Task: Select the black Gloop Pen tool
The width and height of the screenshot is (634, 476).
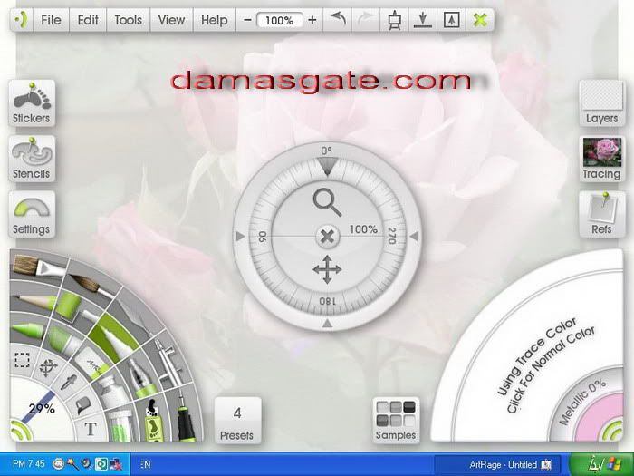Action: coord(185,417)
